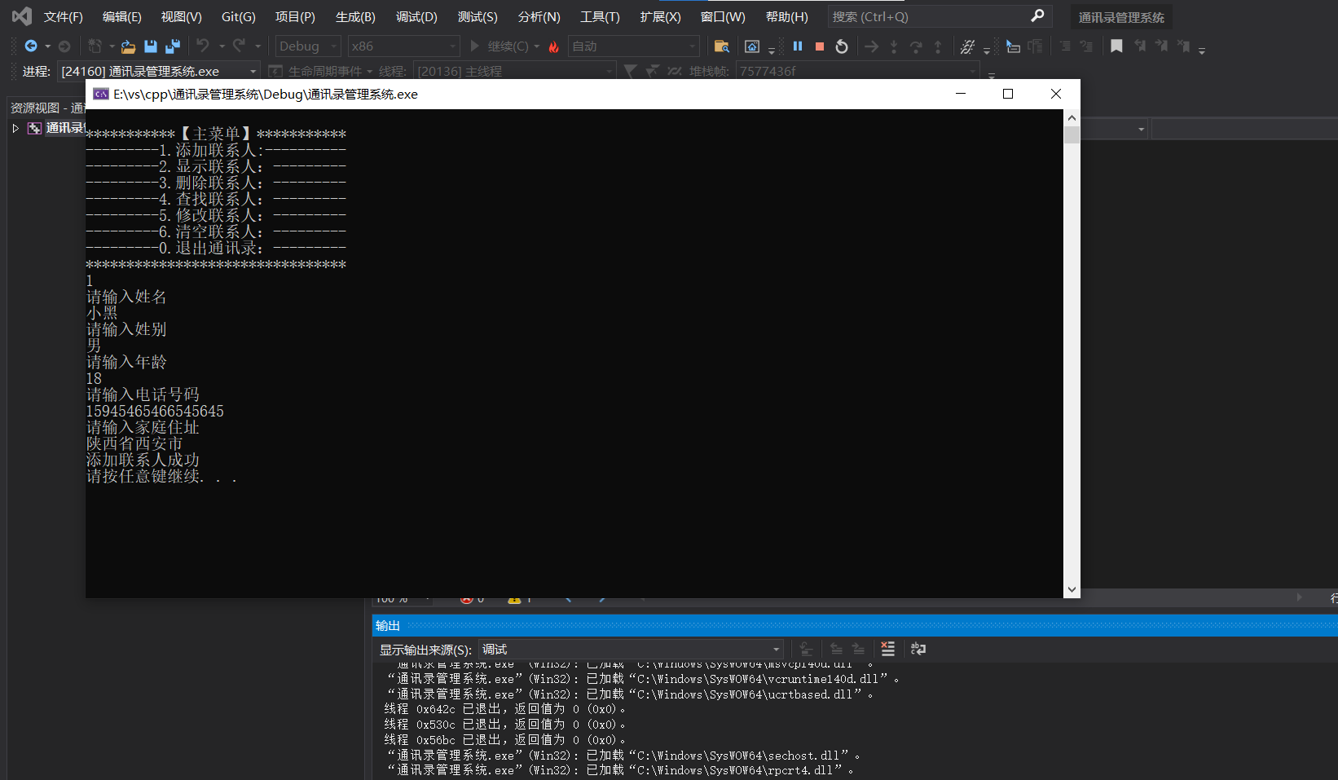This screenshot has width=1338, height=780.
Task: Open the 堆栈帧 stack frame dropdown
Action: click(x=857, y=71)
